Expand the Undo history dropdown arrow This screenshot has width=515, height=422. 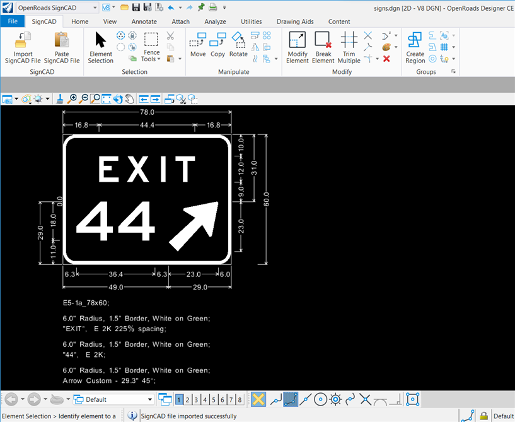point(180,7)
